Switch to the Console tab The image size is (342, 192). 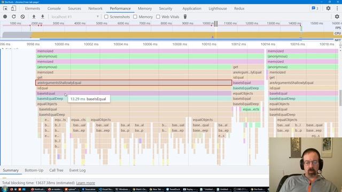(x=54, y=9)
